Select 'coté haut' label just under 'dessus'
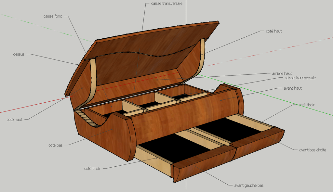Image resolution: width=333 pixels, height=192 pixels. (14, 120)
